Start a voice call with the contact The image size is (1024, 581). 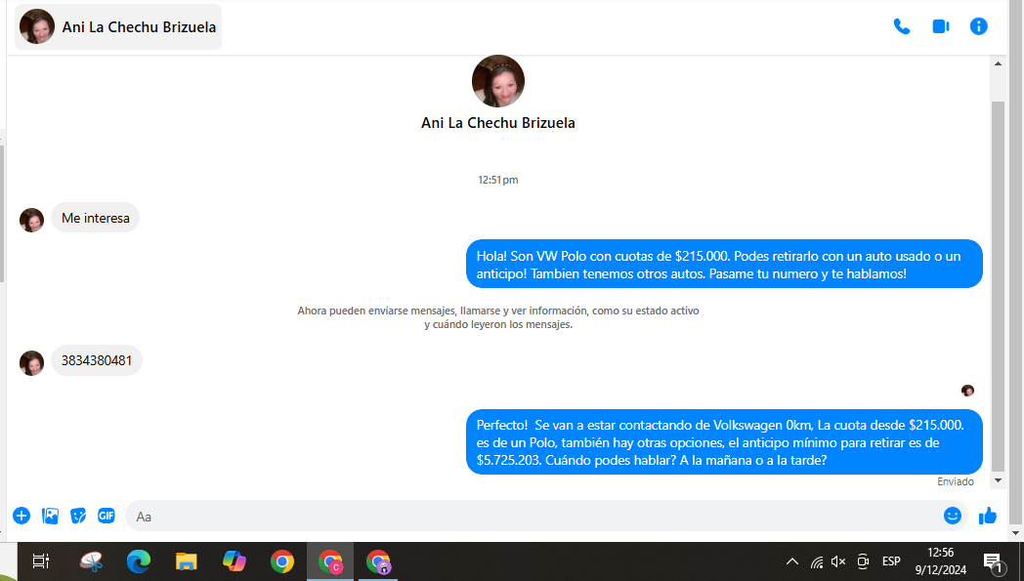click(x=901, y=26)
